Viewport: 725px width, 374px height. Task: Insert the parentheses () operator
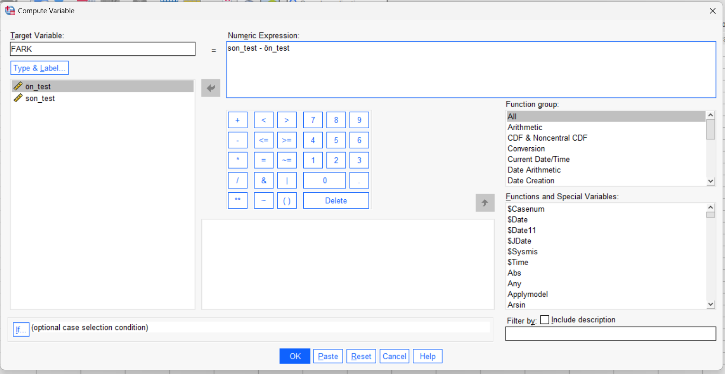coord(287,201)
